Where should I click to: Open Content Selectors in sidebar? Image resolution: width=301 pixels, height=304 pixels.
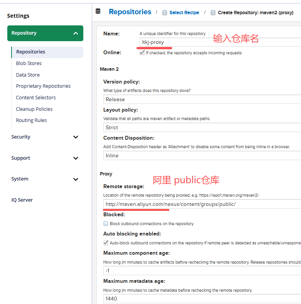[x=36, y=97]
